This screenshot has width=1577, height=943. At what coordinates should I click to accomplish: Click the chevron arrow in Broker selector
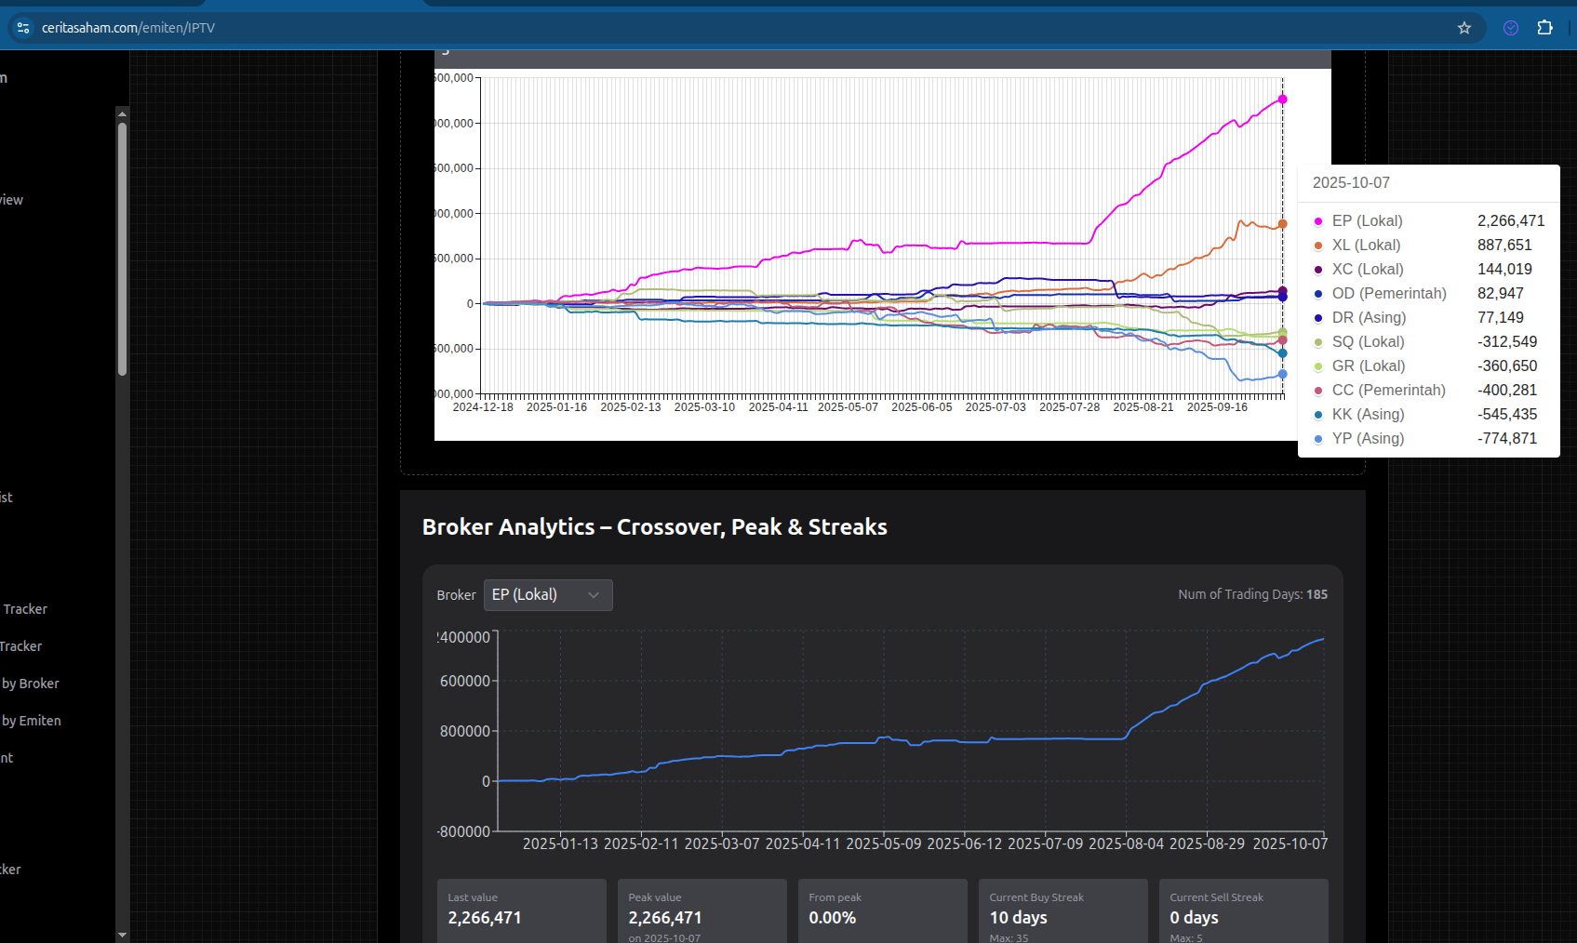(594, 595)
